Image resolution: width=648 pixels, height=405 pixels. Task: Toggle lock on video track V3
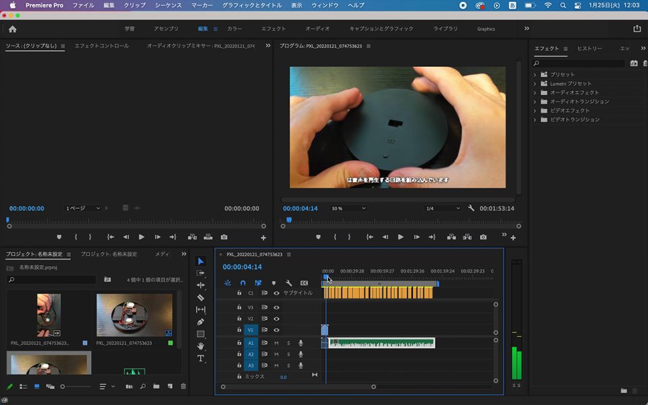[x=239, y=308]
